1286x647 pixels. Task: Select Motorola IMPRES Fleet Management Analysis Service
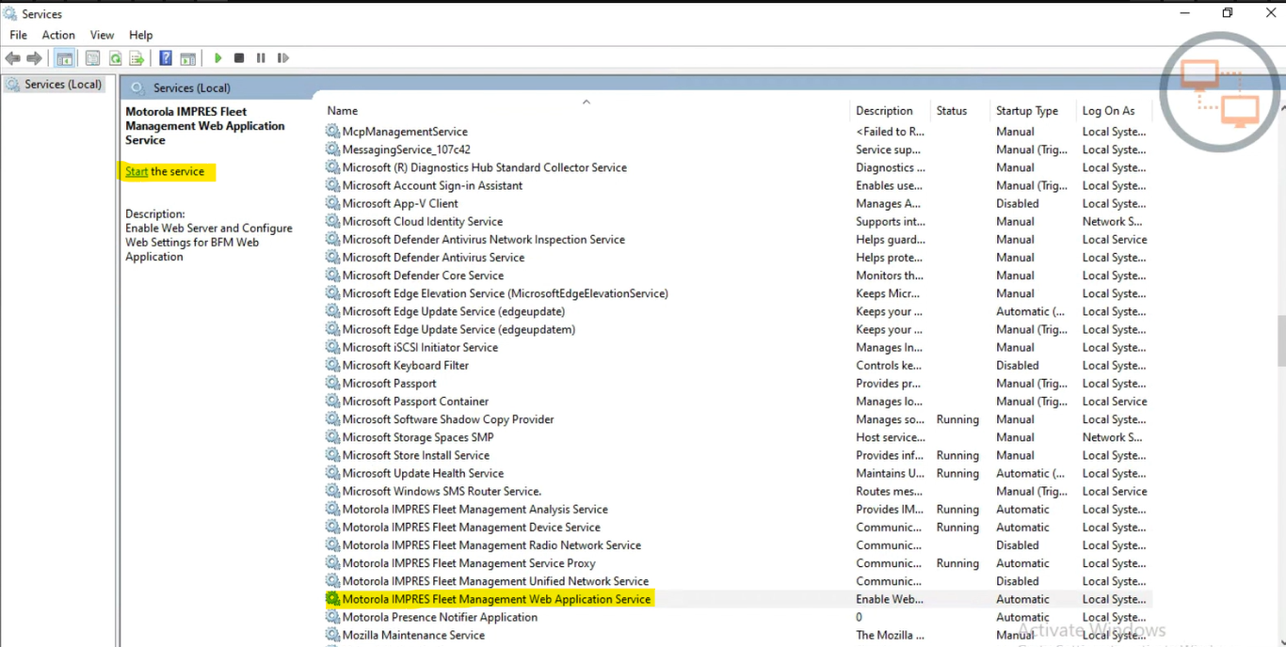pos(475,510)
